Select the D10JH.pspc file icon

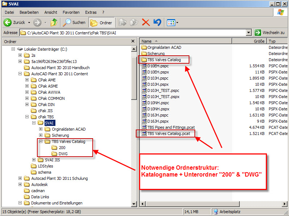coord(144,78)
